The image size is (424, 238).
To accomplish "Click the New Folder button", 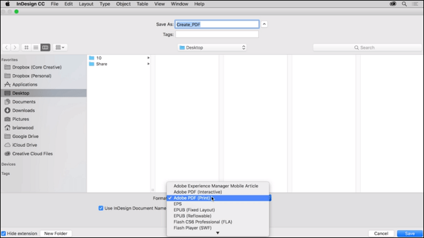I will point(56,233).
